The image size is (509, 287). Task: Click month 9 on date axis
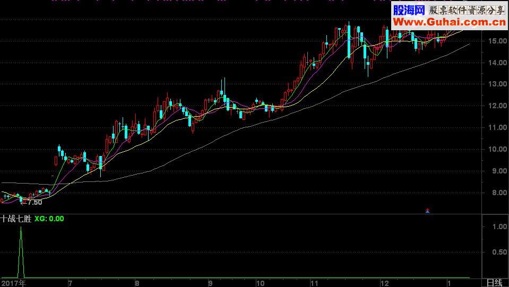[x=210, y=283]
